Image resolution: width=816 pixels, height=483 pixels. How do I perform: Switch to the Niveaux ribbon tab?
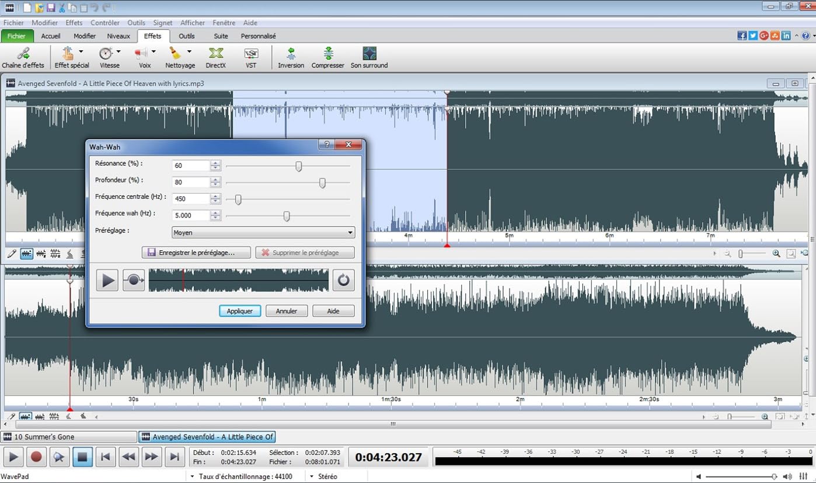(x=118, y=36)
